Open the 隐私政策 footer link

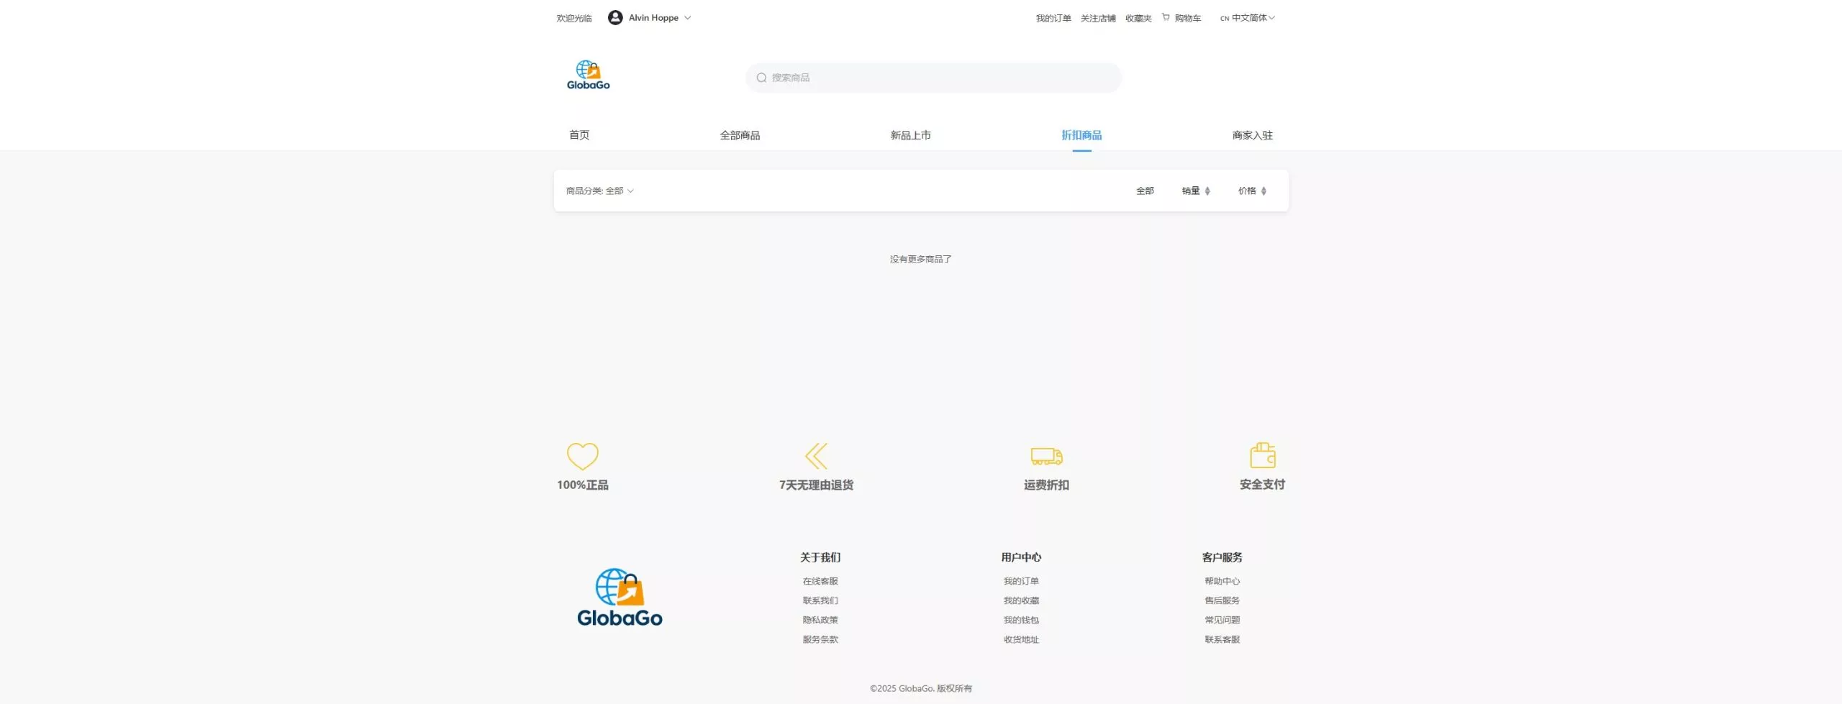[820, 620]
